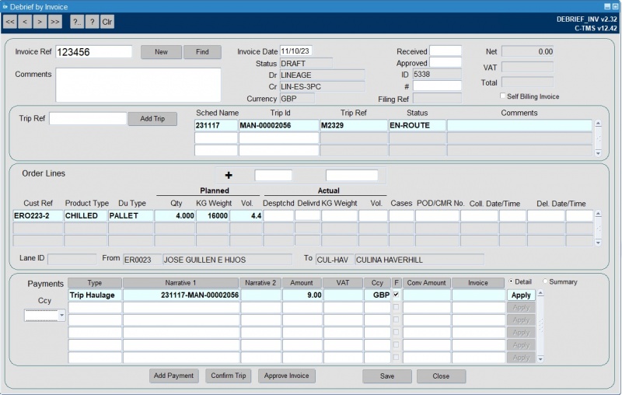This screenshot has width=622, height=395.
Task: Click the plus icon in Order Lines
Action: pos(229,175)
